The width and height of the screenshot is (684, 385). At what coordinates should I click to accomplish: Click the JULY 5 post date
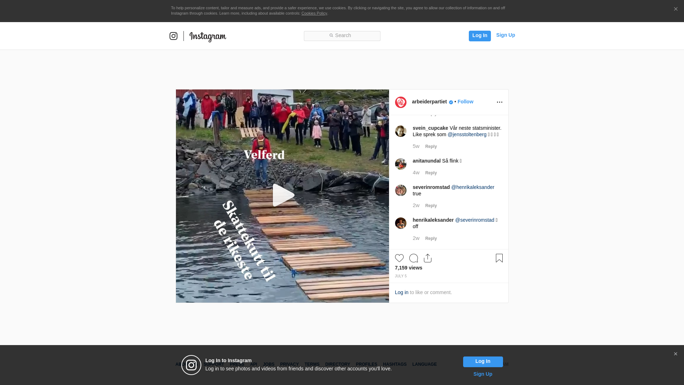400,276
